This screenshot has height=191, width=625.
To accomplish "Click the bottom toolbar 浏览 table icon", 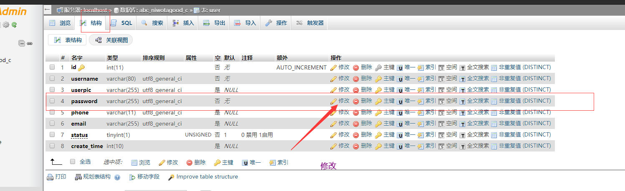I will point(134,163).
